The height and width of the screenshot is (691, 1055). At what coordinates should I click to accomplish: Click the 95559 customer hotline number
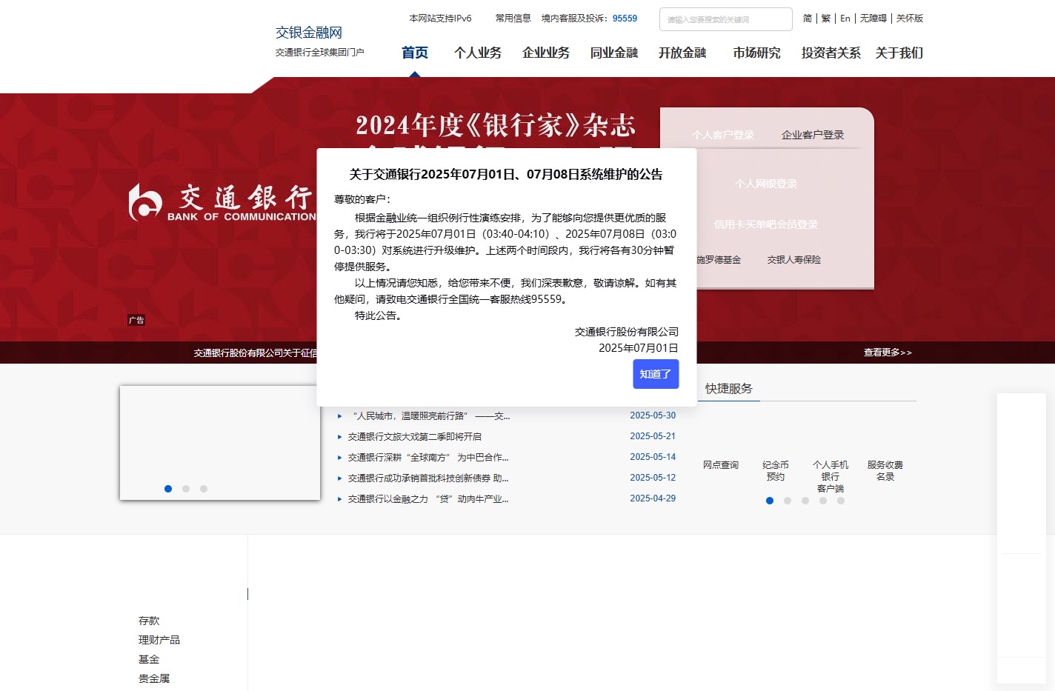tap(625, 19)
